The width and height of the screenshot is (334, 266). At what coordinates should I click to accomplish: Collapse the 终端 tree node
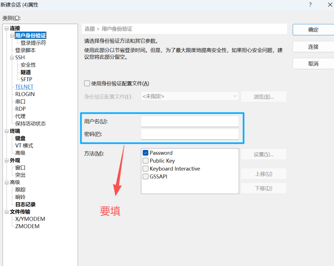pos(7,131)
